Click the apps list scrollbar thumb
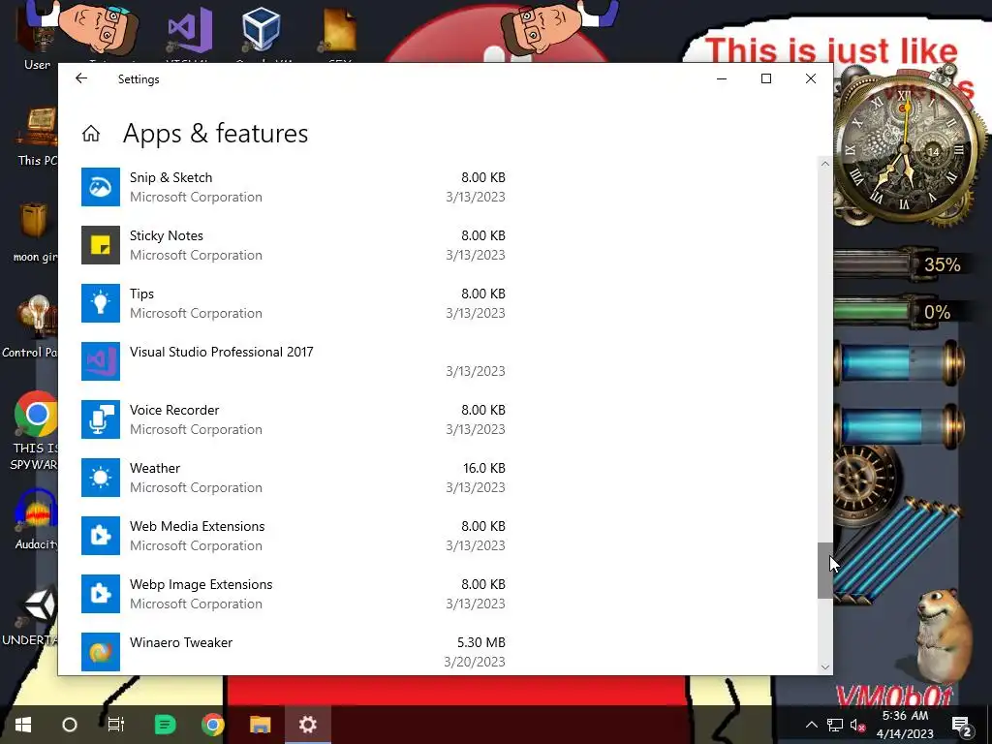The image size is (992, 744). (x=825, y=571)
